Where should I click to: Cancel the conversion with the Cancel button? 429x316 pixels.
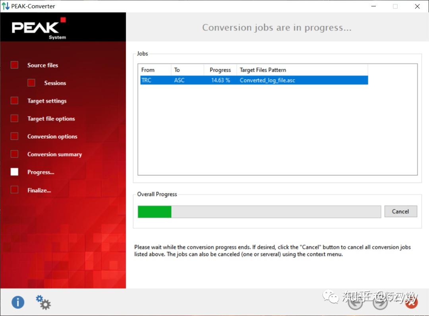400,211
